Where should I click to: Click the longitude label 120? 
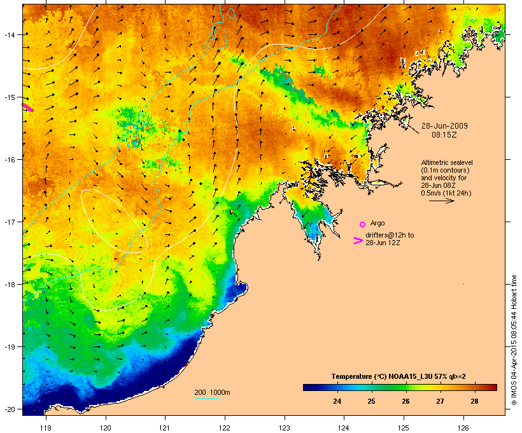click(x=106, y=428)
